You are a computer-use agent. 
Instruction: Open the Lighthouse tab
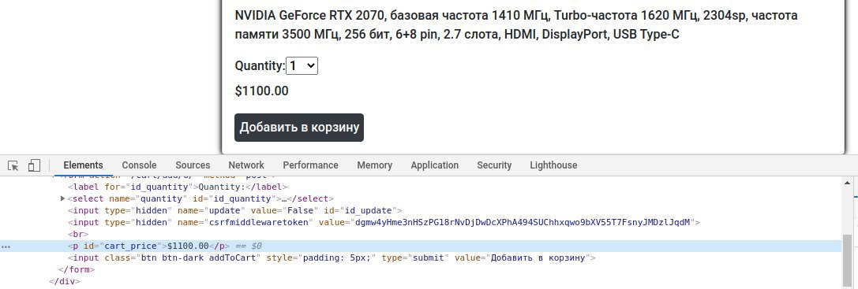coord(553,165)
